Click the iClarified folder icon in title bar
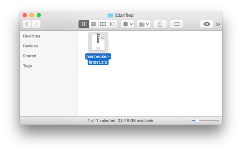 coord(110,15)
